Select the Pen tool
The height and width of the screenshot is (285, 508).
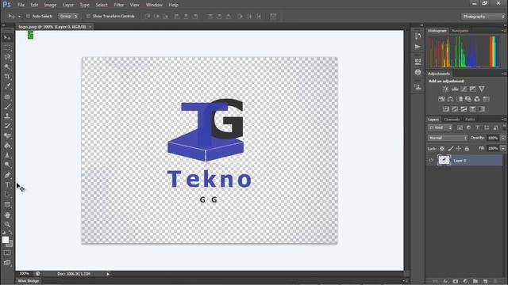(7, 175)
